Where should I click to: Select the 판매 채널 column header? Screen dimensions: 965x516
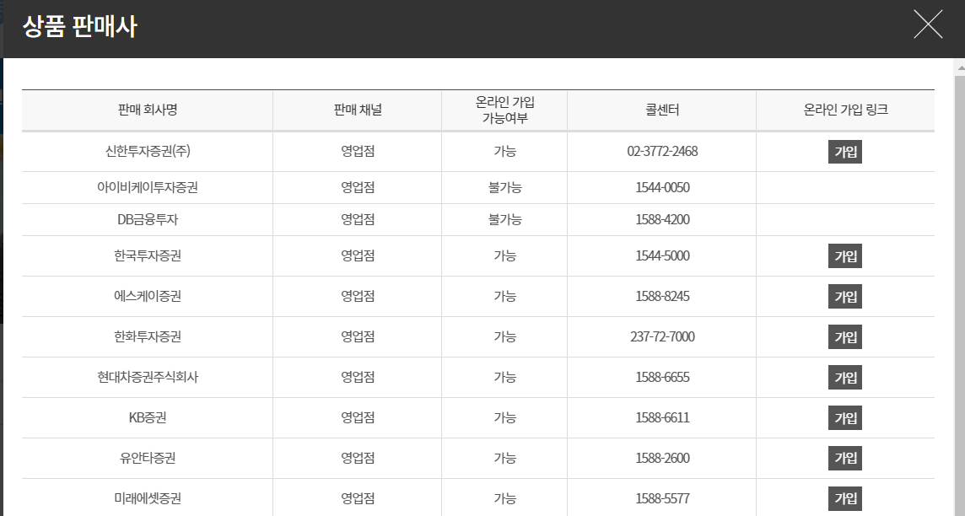point(358,110)
